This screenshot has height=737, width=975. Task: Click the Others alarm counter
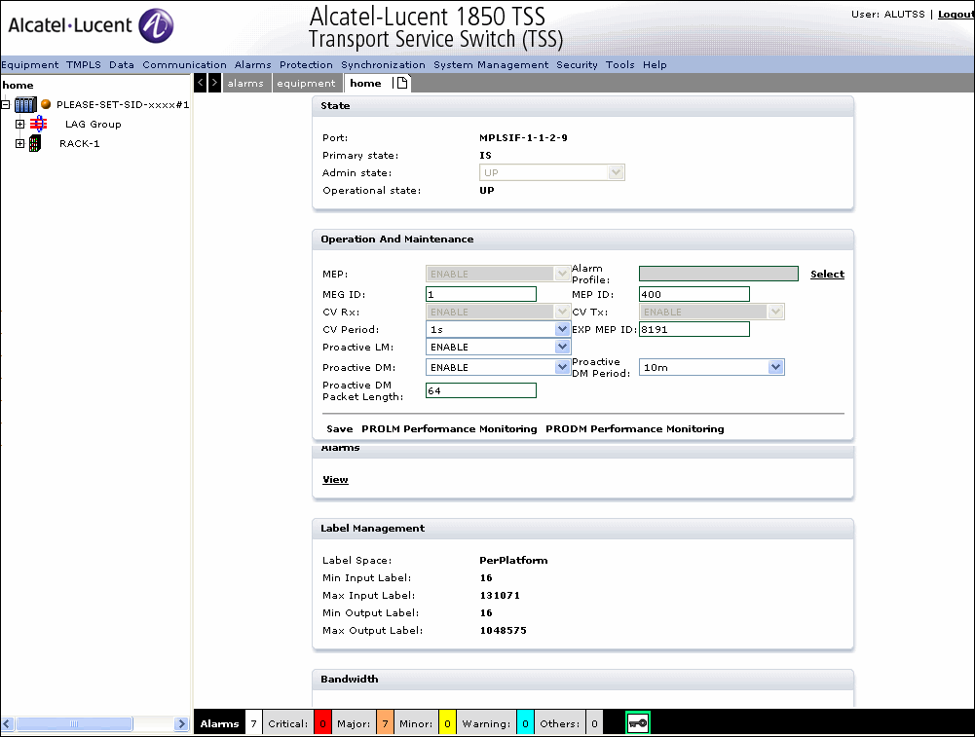pyautogui.click(x=594, y=723)
